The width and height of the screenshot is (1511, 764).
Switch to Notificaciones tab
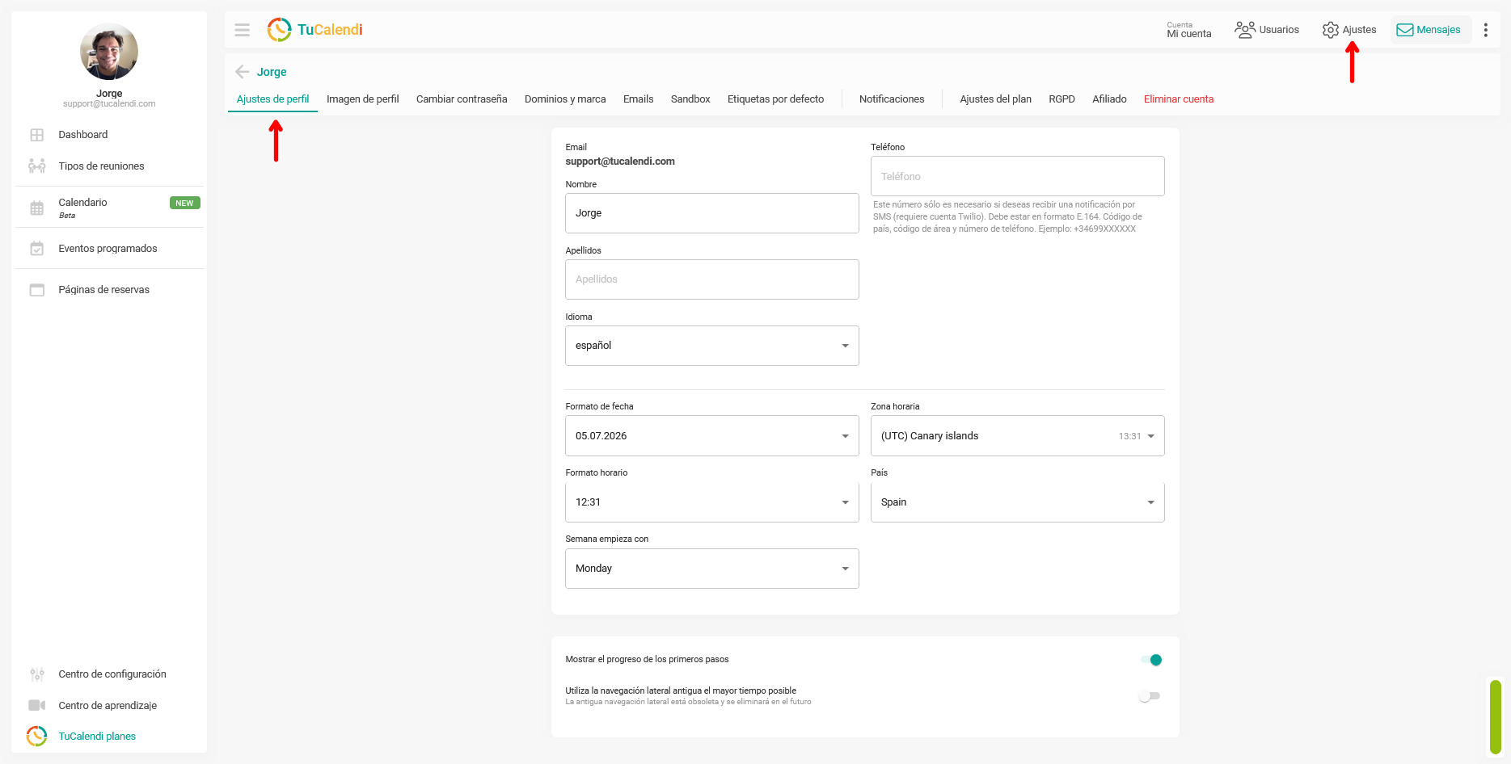click(892, 99)
